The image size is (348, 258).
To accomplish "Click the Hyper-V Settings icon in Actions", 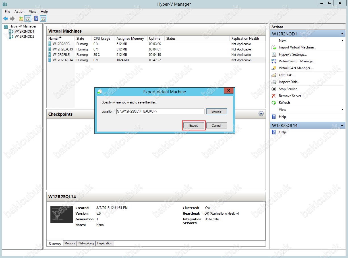I will click(x=274, y=54).
